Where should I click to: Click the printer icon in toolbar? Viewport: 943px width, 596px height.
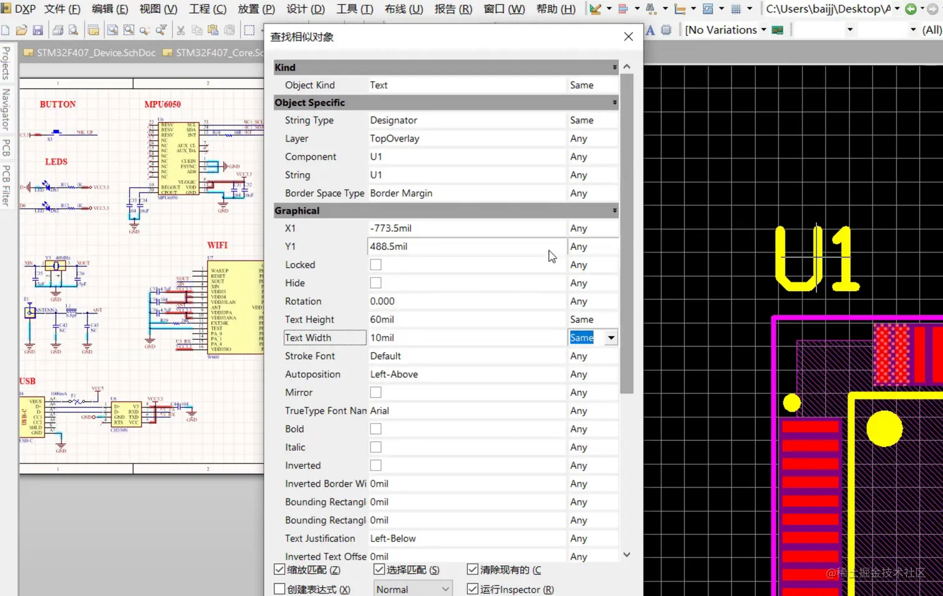click(58, 30)
